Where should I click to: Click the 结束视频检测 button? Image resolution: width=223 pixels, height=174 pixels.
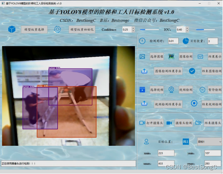[x=212, y=104]
